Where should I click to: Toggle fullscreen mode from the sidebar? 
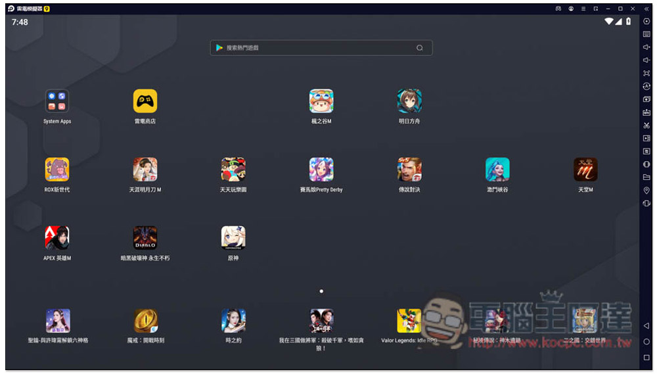[646, 73]
